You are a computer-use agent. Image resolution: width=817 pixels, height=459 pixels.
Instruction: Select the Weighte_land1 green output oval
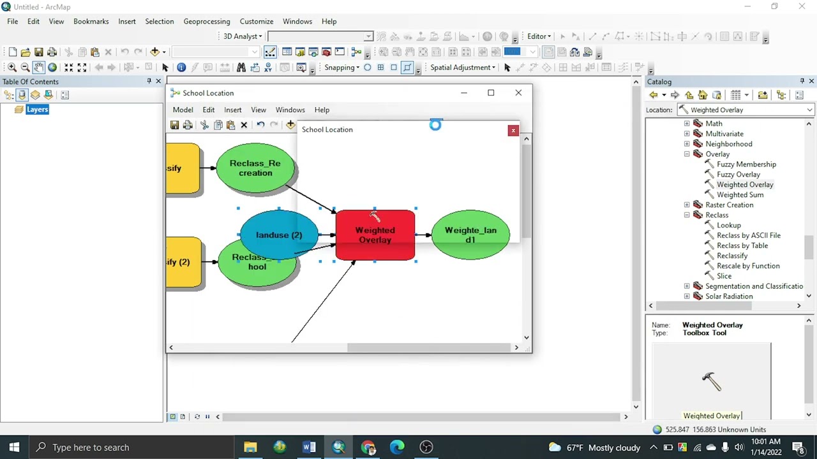470,235
